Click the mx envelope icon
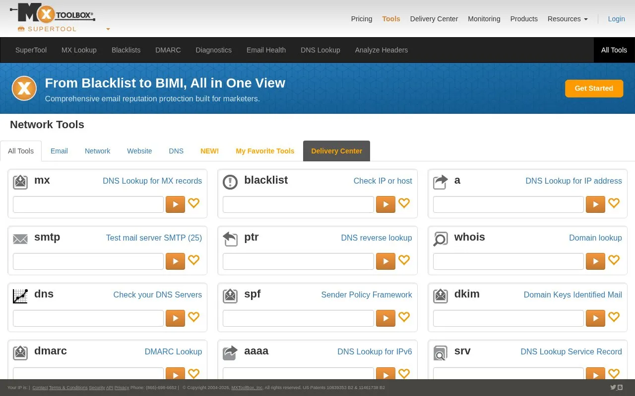 tap(20, 182)
